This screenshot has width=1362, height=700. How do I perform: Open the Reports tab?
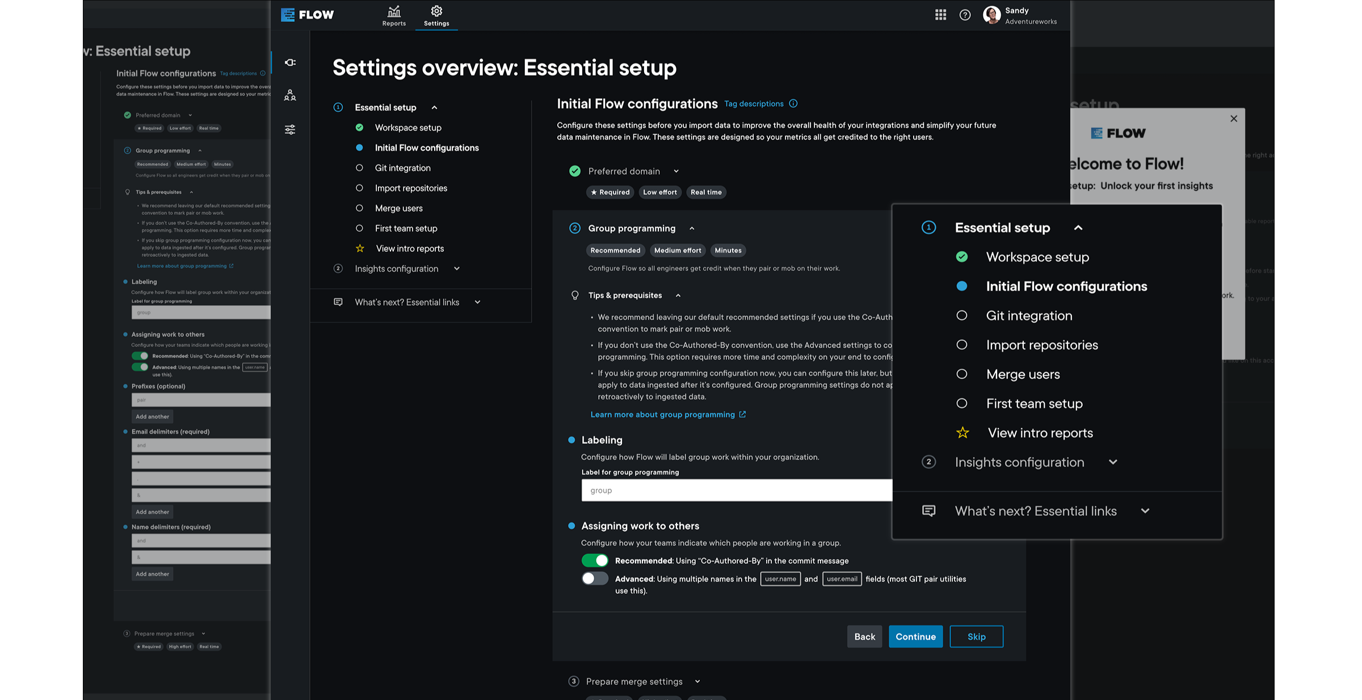tap(394, 16)
